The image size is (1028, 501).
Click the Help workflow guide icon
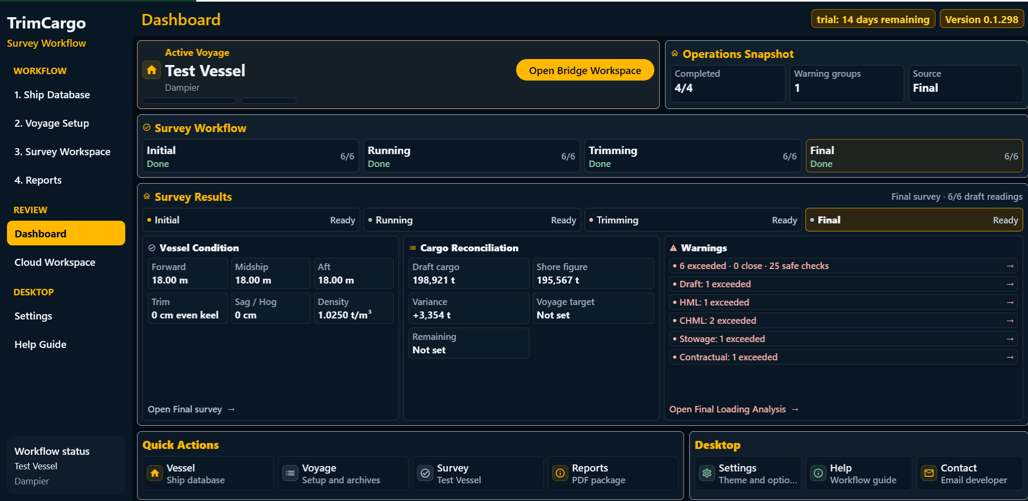[818, 473]
